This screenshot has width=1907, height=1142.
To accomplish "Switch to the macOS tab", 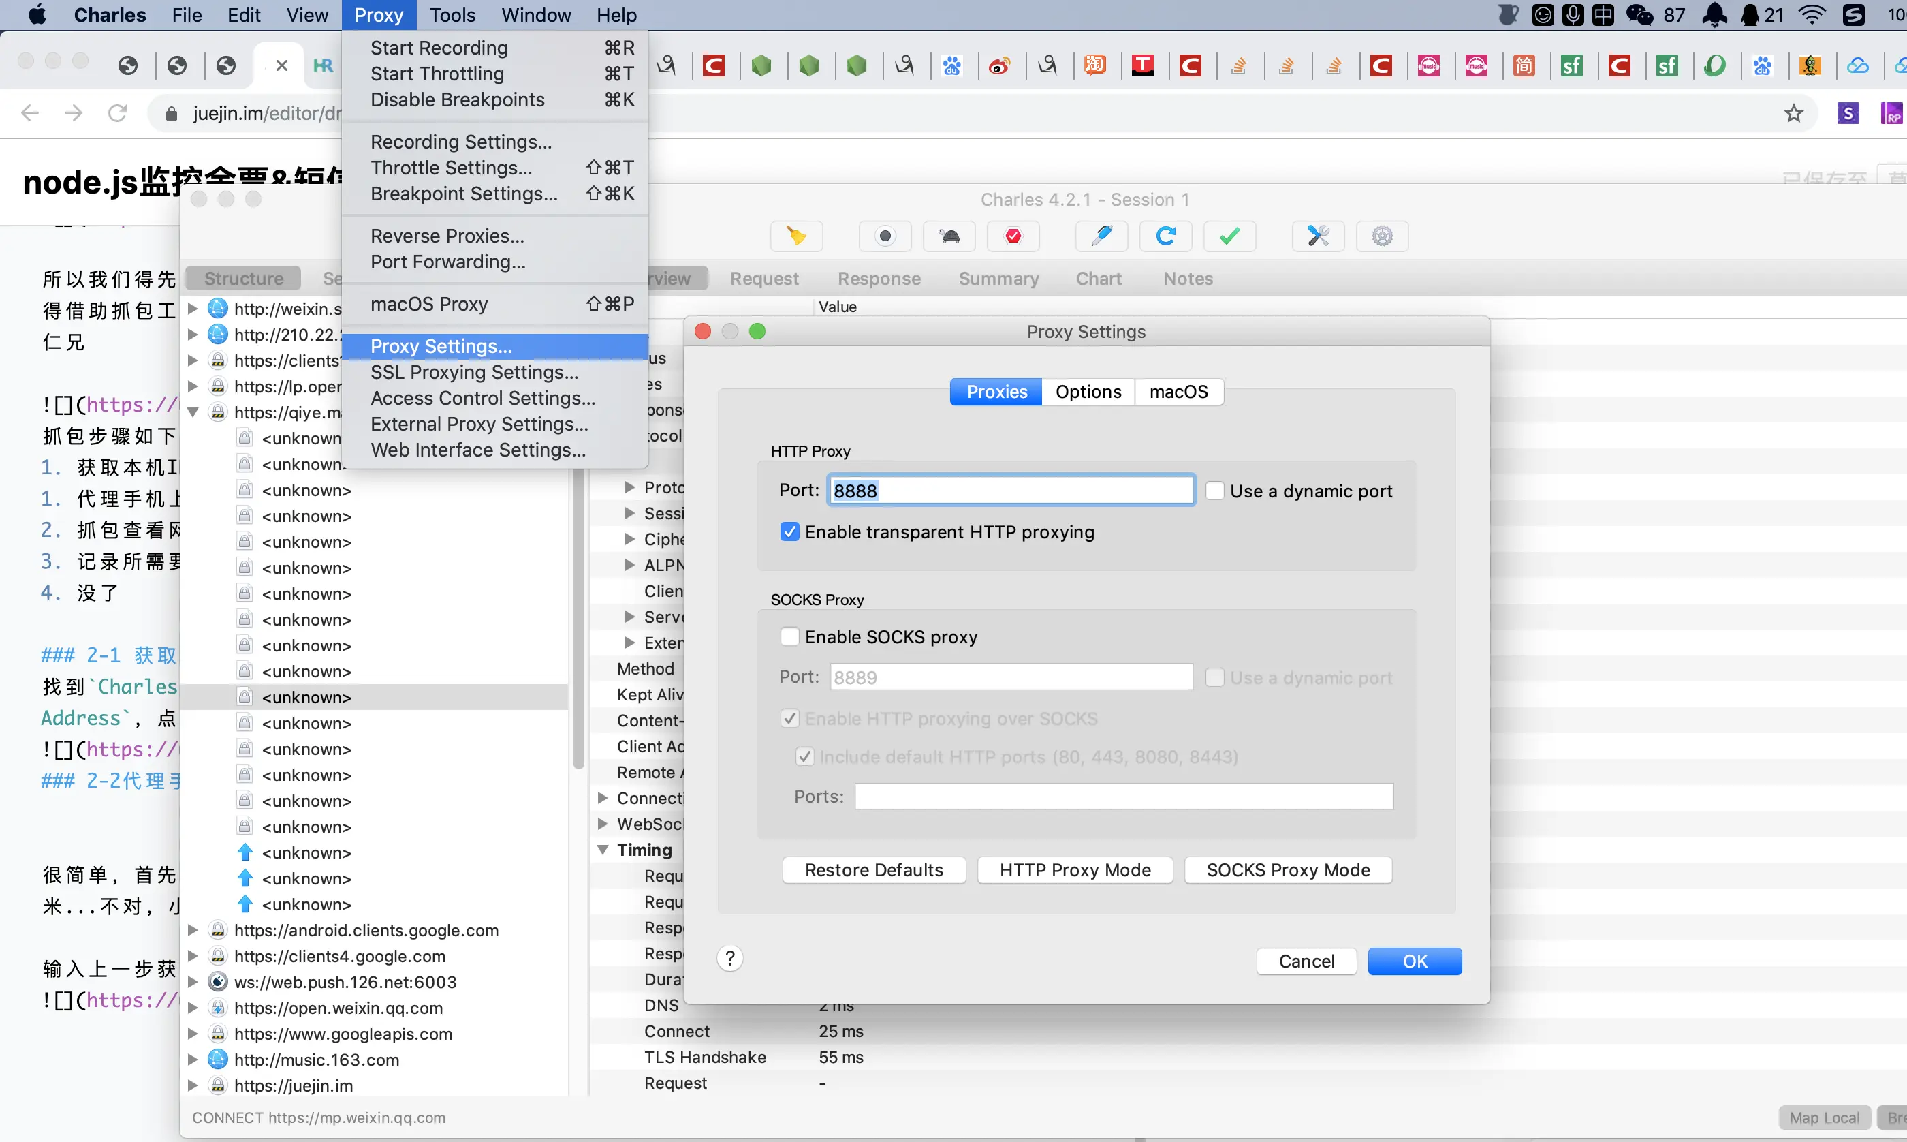I will (1178, 392).
